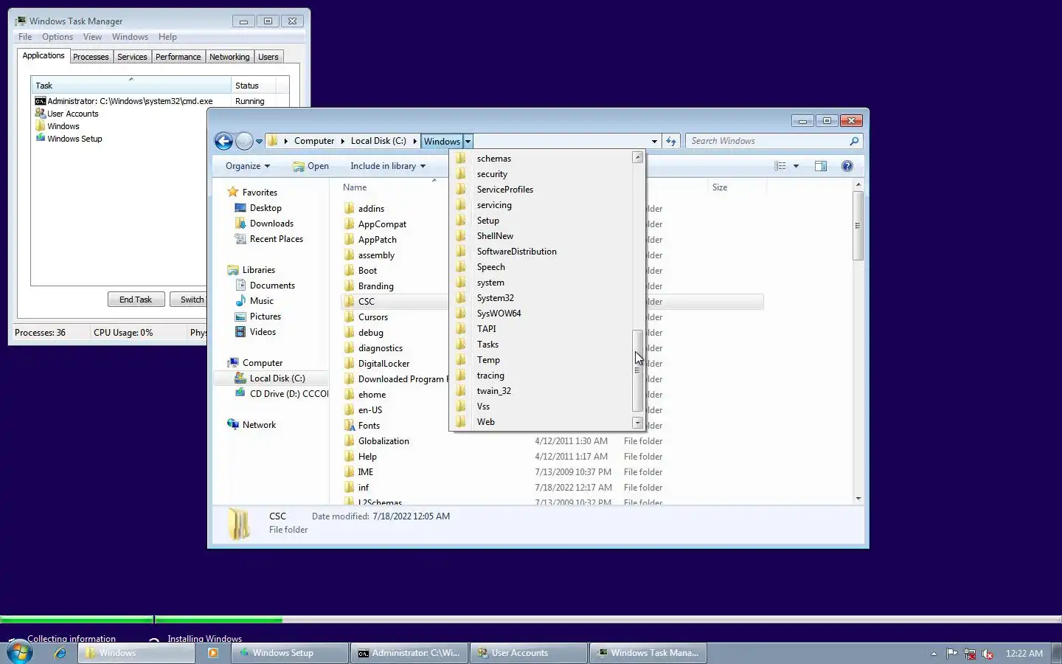Open Recent Places icon in navigation pane
Image resolution: width=1062 pixels, height=664 pixels.
[240, 239]
